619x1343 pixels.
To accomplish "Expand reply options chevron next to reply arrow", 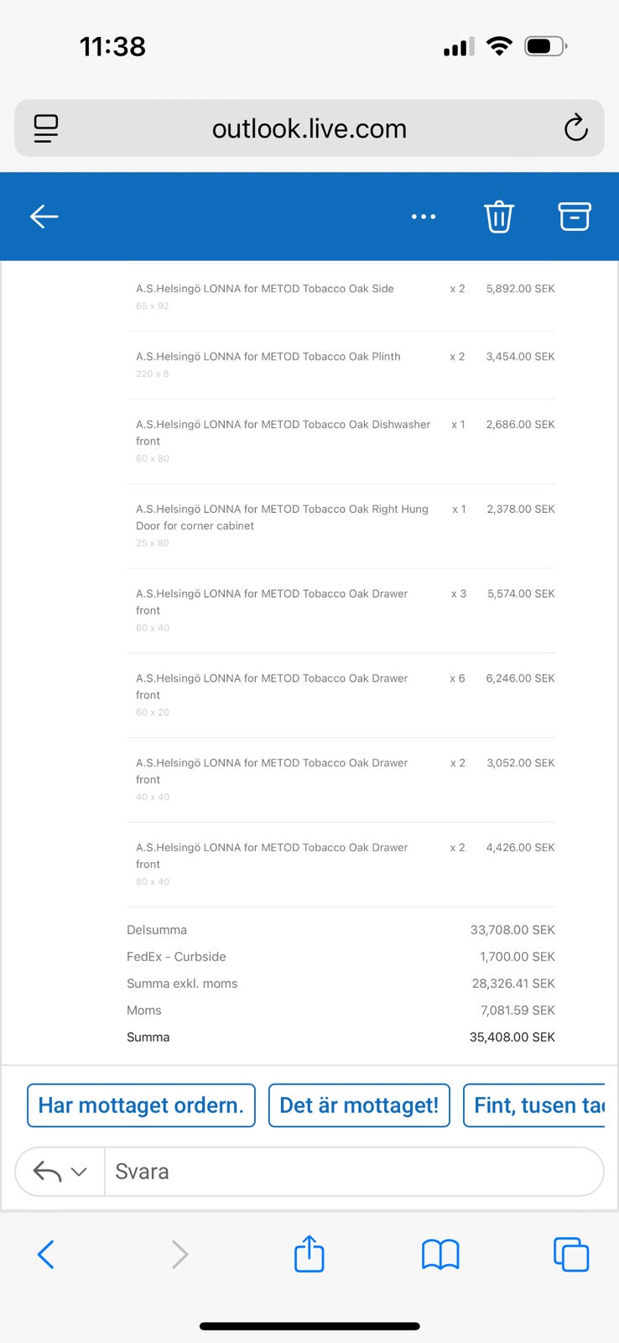I will [79, 1172].
